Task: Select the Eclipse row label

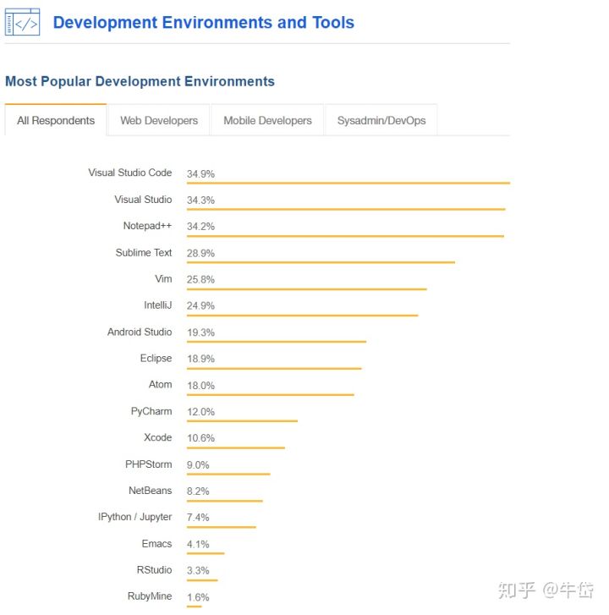Action: (156, 358)
